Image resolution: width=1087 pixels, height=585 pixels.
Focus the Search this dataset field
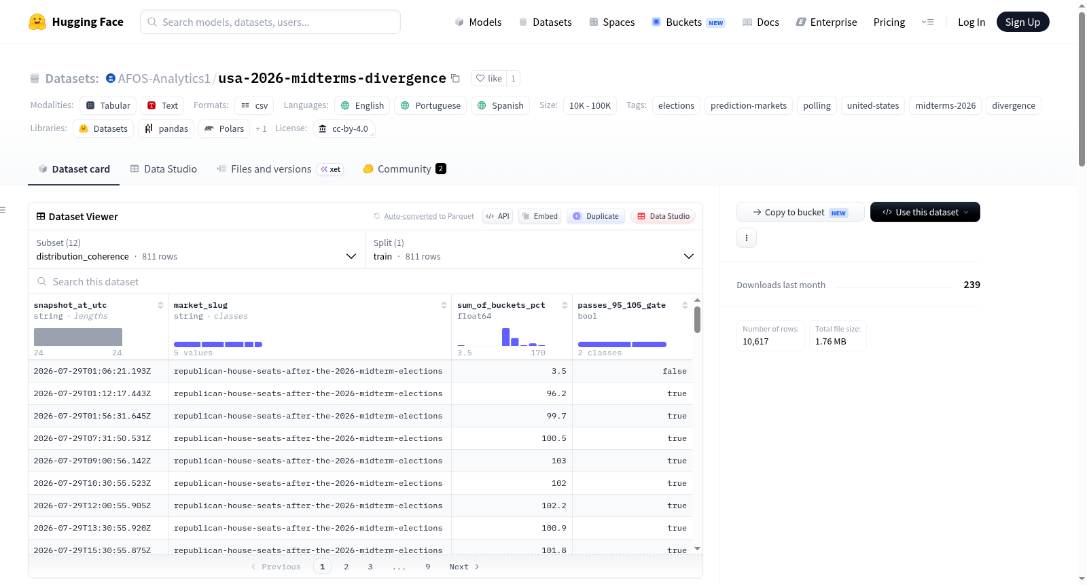366,281
